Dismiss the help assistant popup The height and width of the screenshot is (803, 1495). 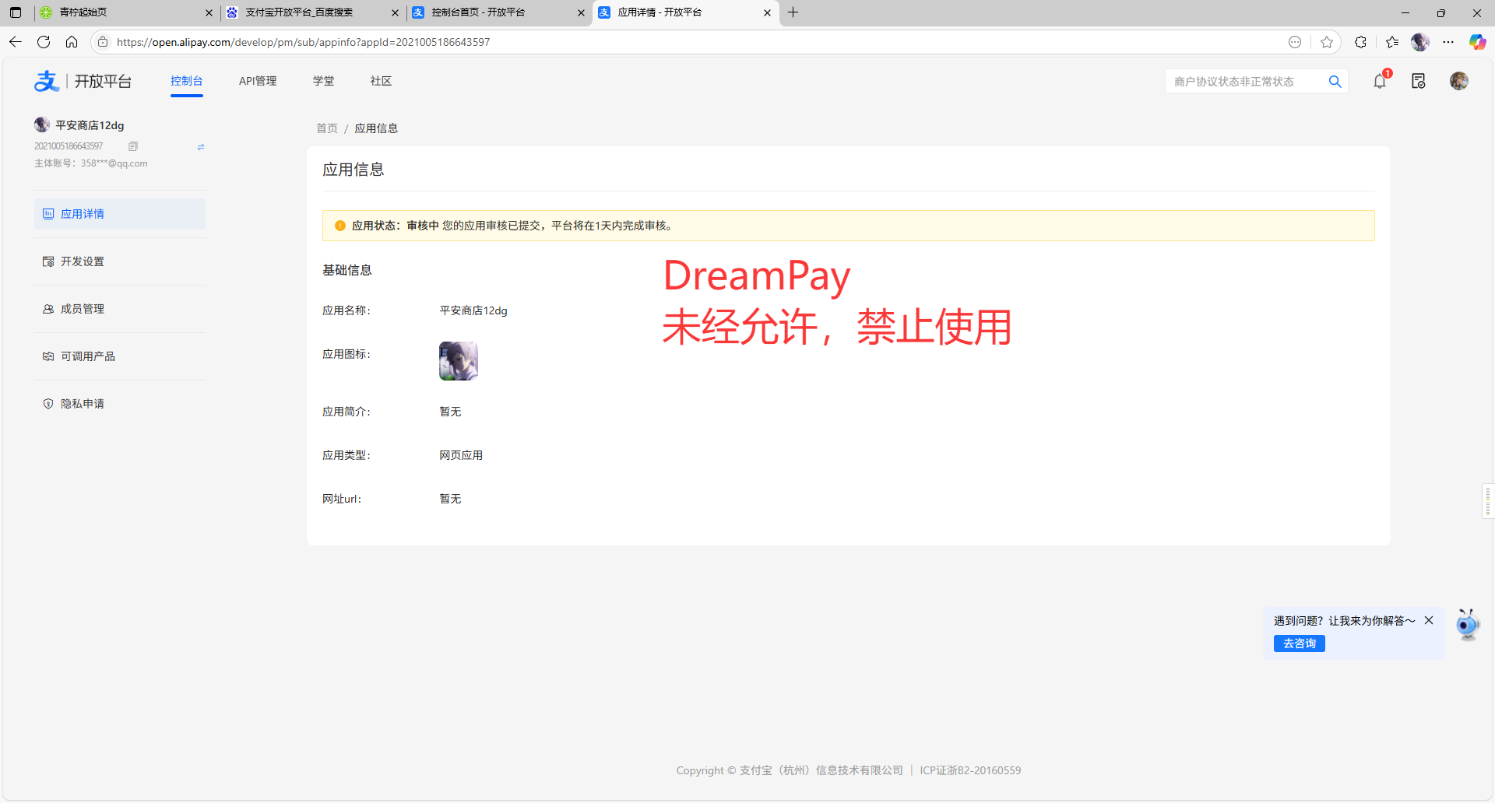[x=1429, y=620]
